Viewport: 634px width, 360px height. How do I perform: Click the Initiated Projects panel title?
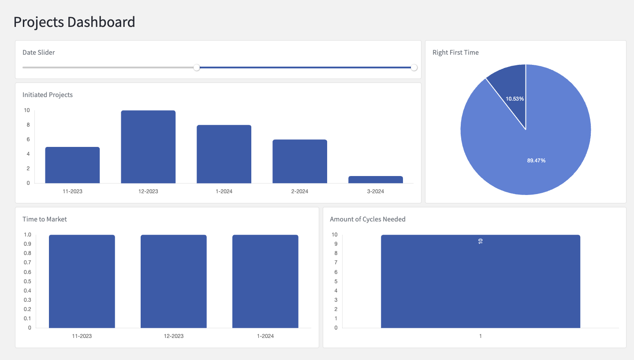(48, 95)
